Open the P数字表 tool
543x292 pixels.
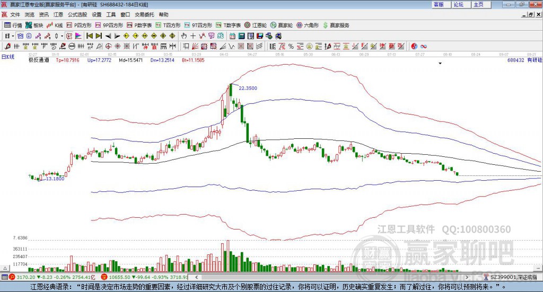coord(139,25)
